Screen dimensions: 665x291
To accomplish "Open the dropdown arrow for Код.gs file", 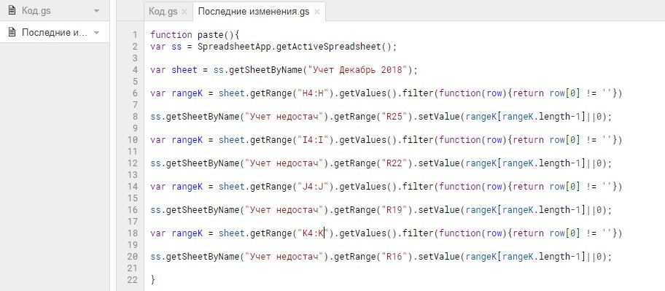I will coord(97,11).
